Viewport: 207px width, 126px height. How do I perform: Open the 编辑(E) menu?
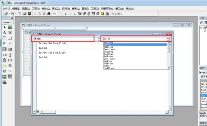point(16,9)
